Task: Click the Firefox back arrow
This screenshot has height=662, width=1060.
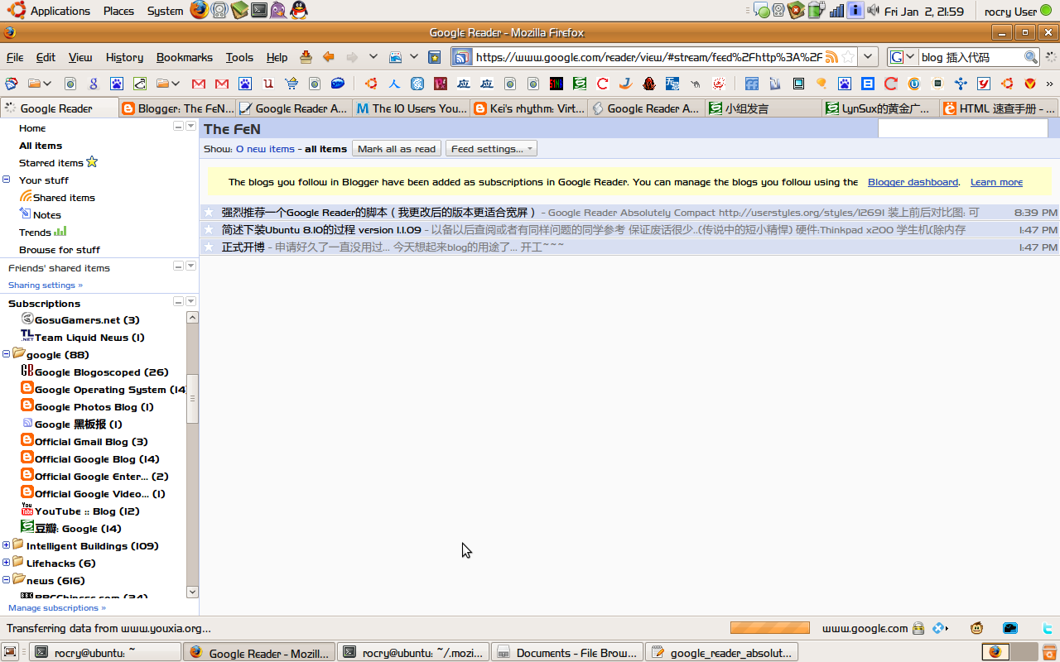Action: (329, 57)
